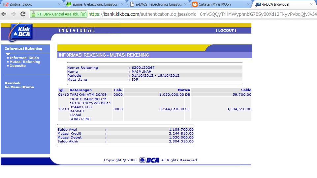Image resolution: width=317 pixels, height=178 pixels.
Task: Close the e-LMoS | eLectronics Logistics tab
Action: pos(185,4)
